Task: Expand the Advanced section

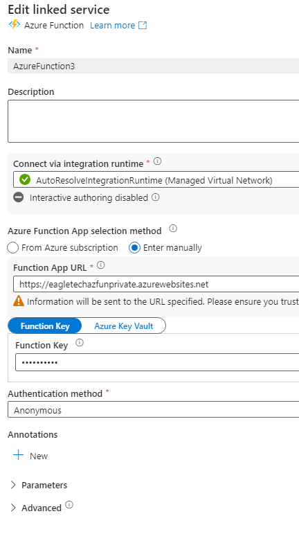Action: 36,508
